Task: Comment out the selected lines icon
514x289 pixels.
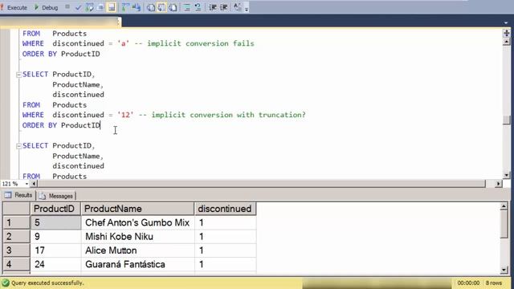Action: pyautogui.click(x=187, y=7)
